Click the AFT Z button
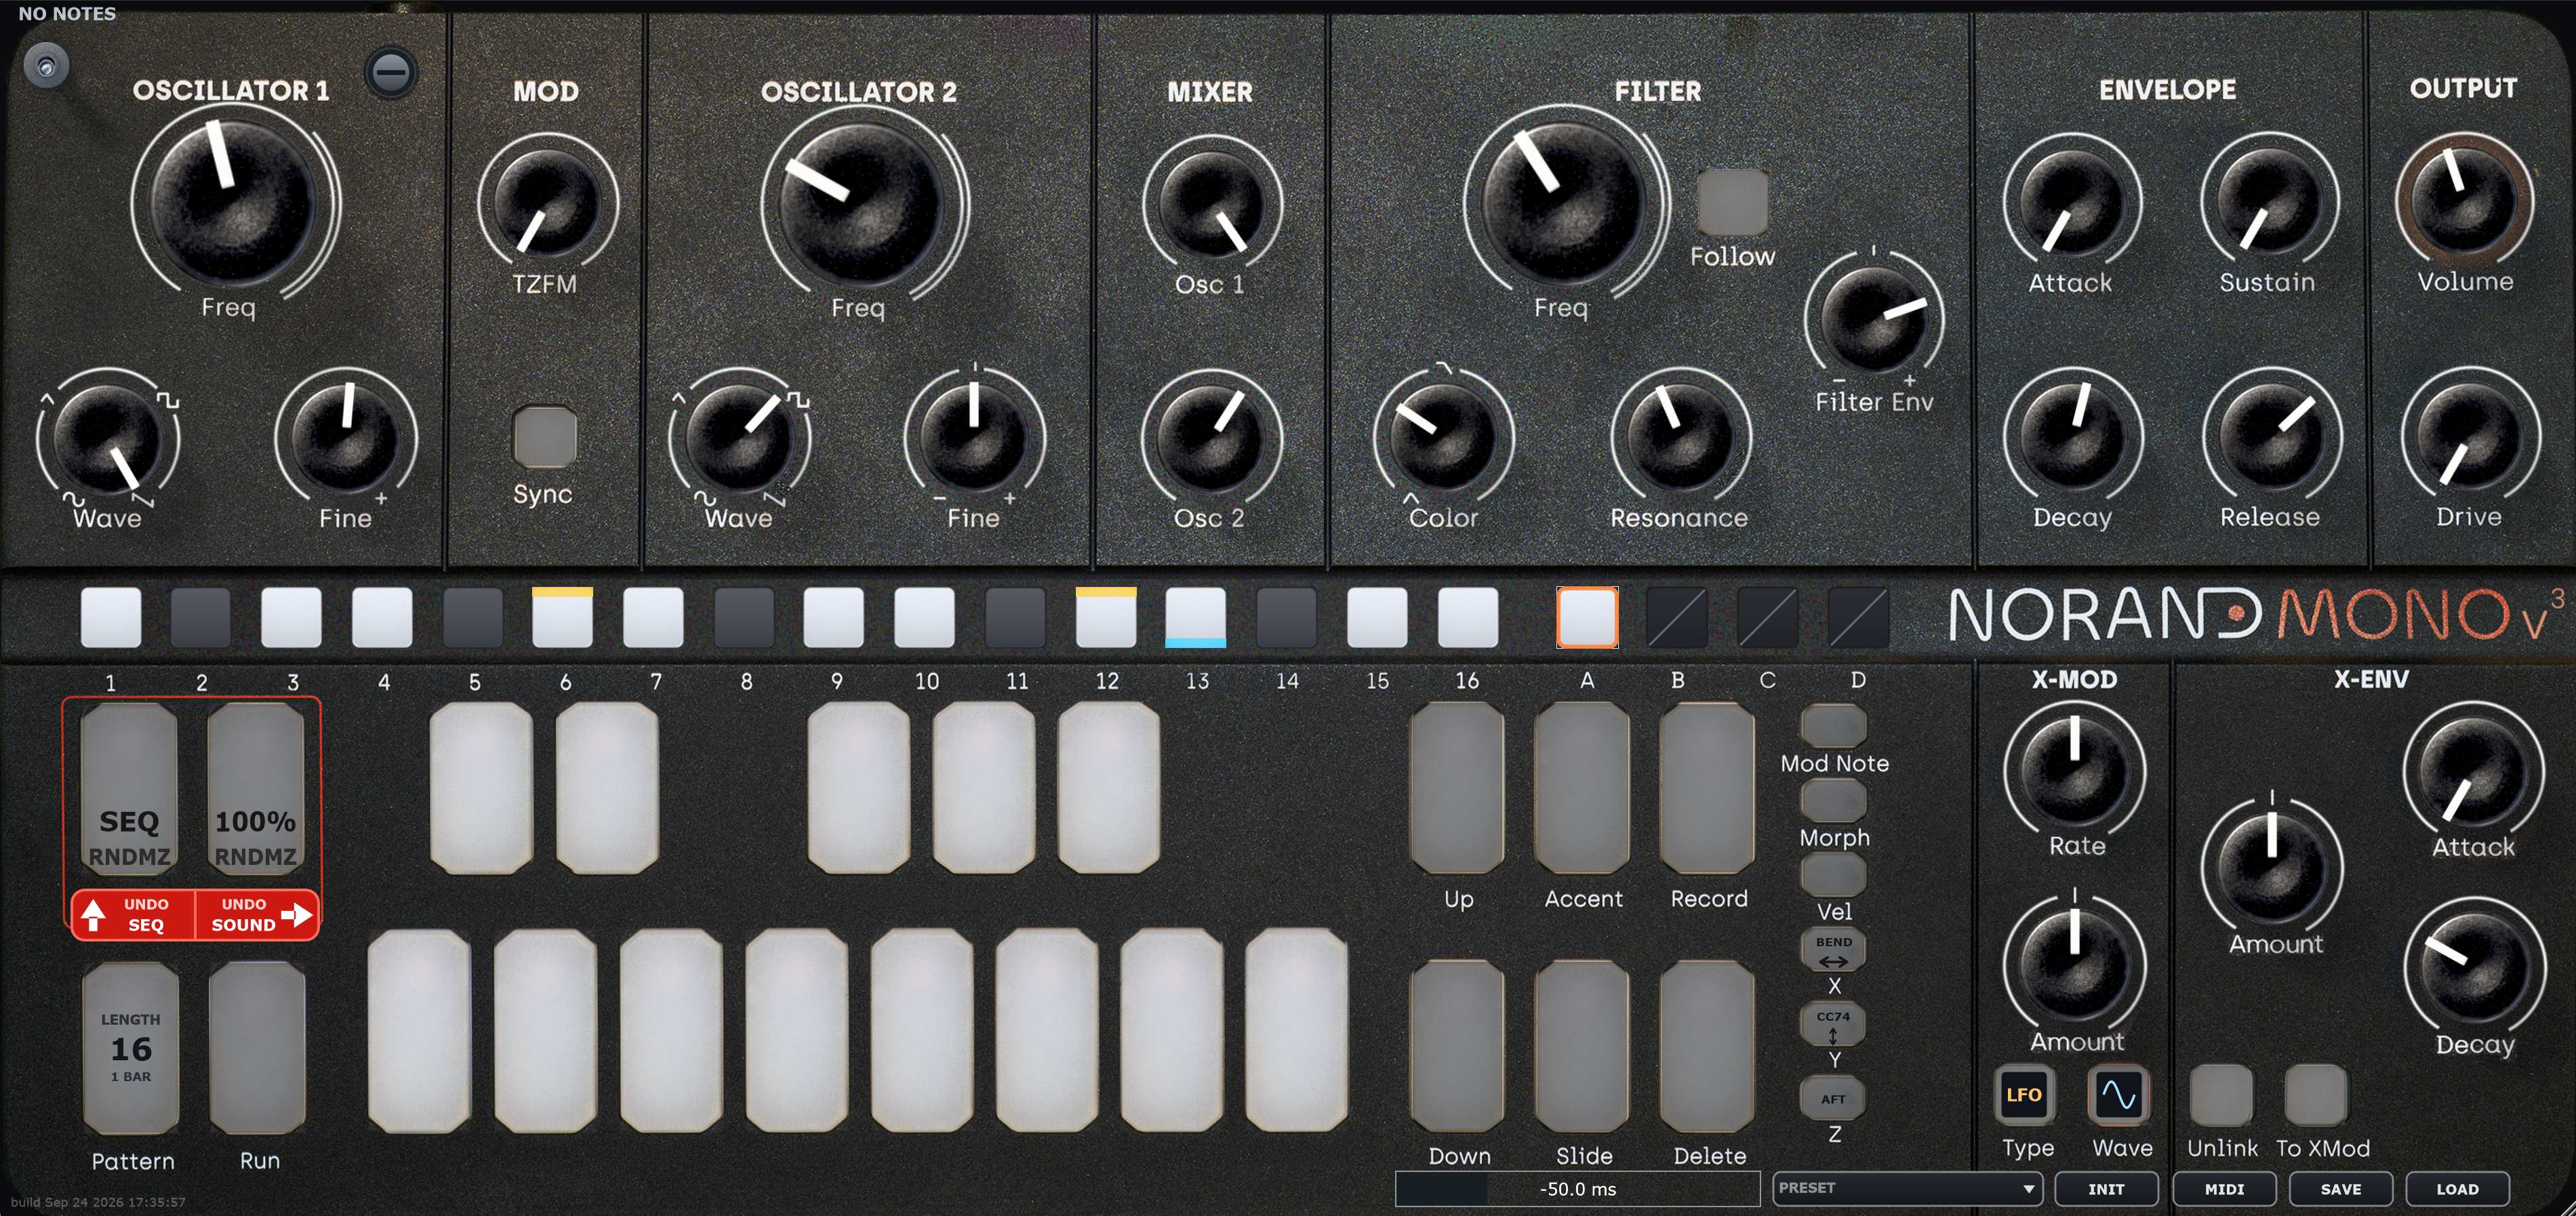Image resolution: width=2576 pixels, height=1216 pixels. click(1833, 1099)
